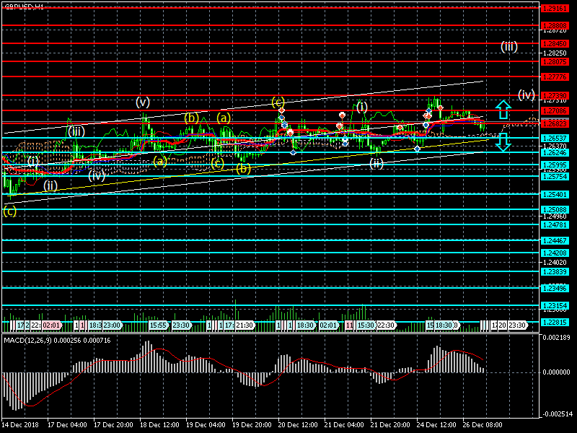
Task: Click the 18 Dec 12:00 time axis label
Action: point(159,424)
